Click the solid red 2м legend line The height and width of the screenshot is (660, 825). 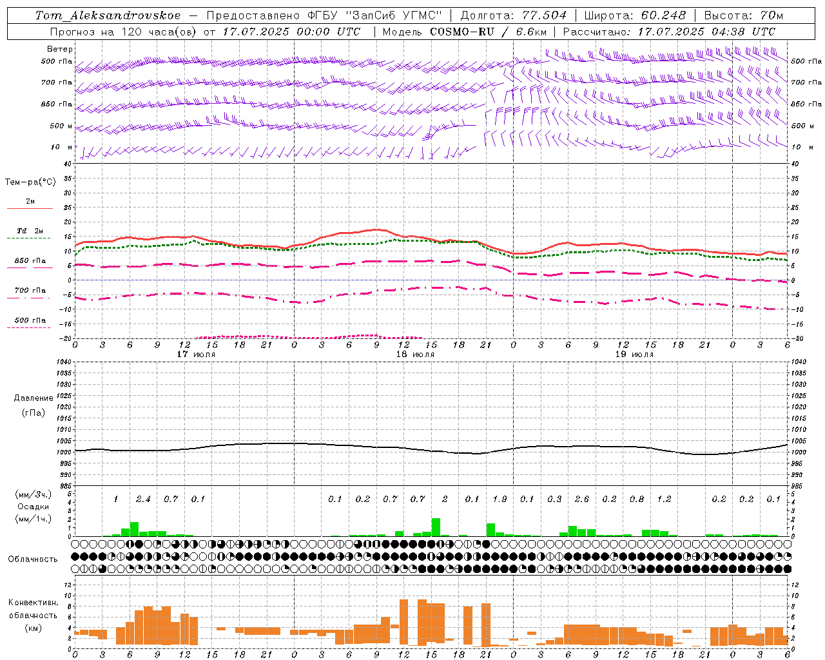pyautogui.click(x=30, y=209)
